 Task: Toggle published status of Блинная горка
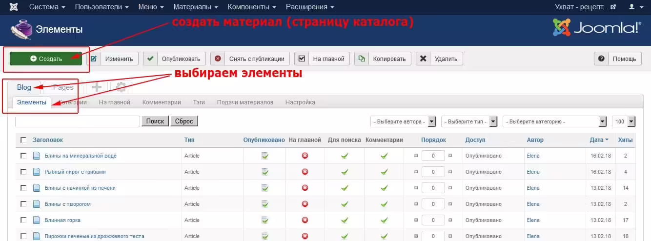point(264,220)
